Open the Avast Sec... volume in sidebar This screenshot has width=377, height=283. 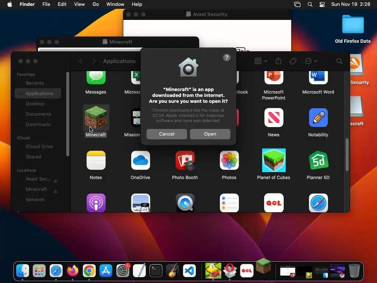click(x=38, y=179)
